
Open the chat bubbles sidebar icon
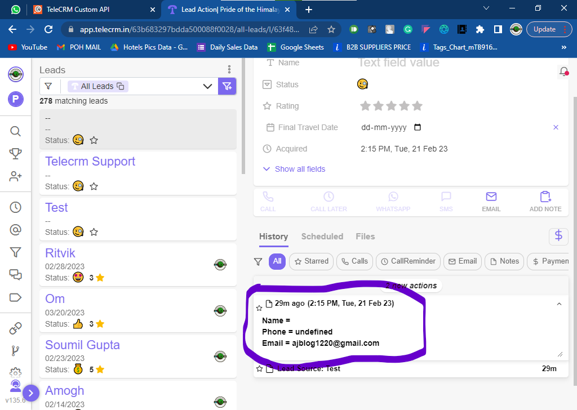[x=15, y=275]
